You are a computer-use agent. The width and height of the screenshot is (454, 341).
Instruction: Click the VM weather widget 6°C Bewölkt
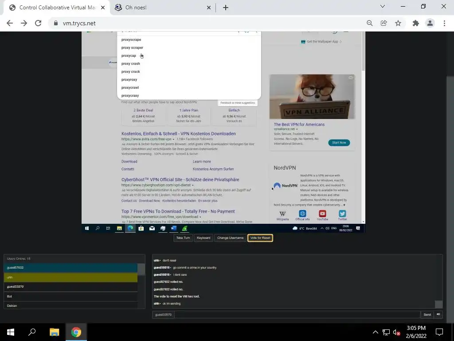[305, 228]
